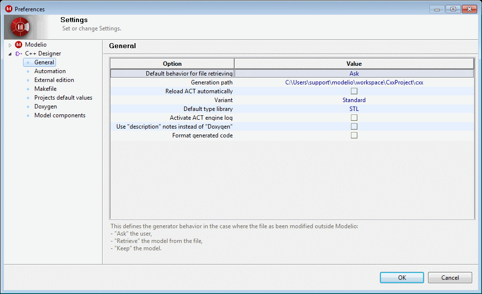This screenshot has width=482, height=294.
Task: Enable Activate ACT engine log checkbox
Action: tap(354, 117)
